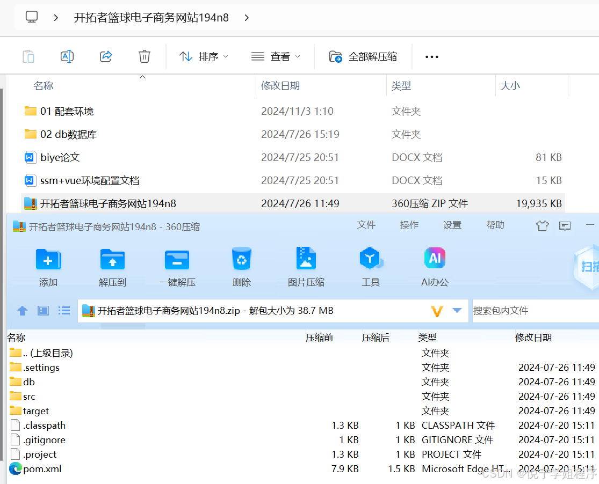Open the archive path dropdown arrow

(457, 310)
